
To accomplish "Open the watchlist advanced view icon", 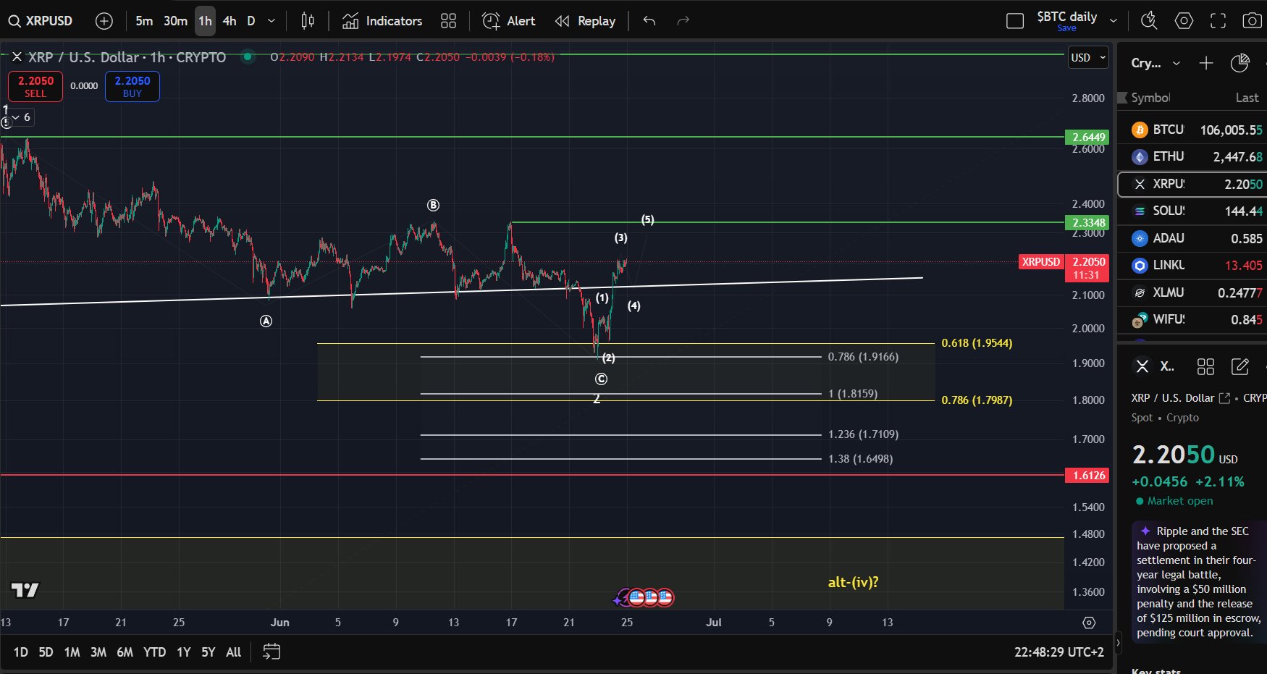I will tap(1240, 64).
